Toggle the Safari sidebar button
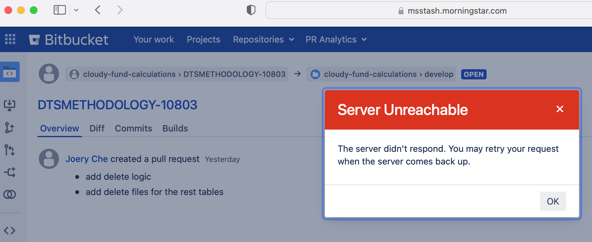 click(60, 10)
